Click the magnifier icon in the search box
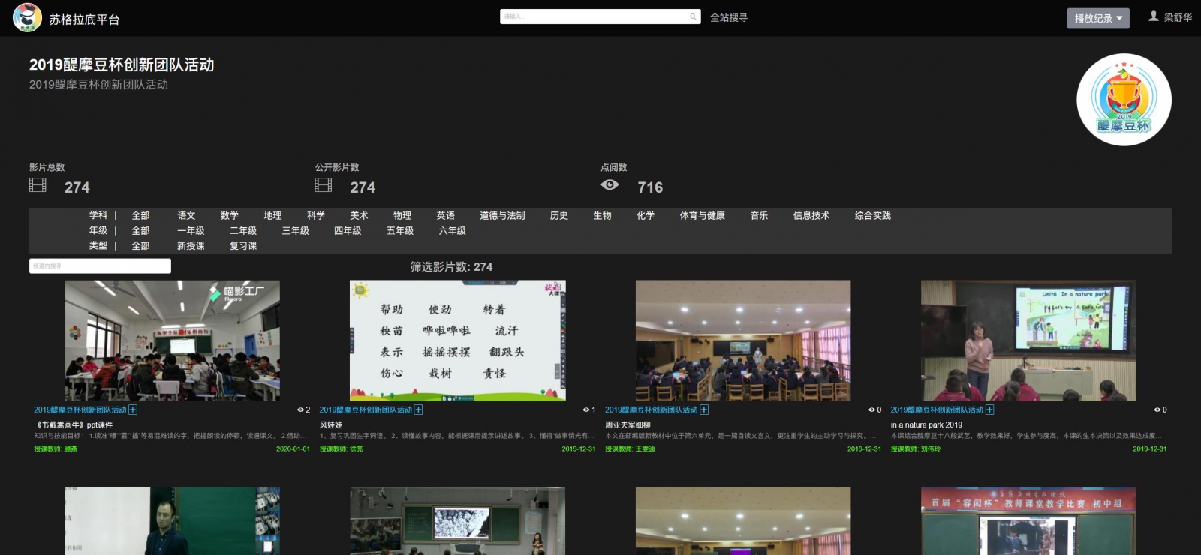 tap(693, 16)
